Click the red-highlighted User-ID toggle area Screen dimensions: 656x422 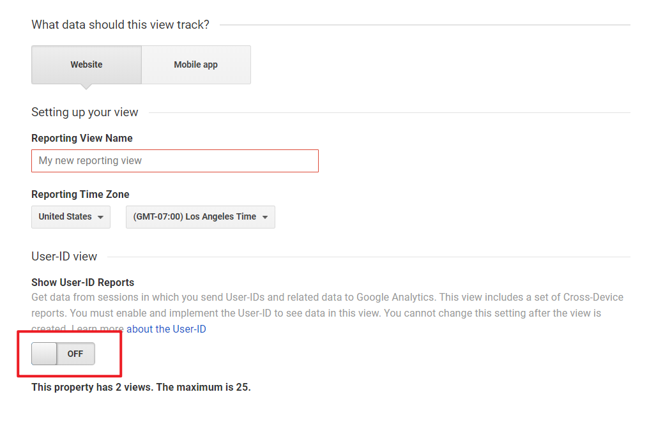click(70, 354)
